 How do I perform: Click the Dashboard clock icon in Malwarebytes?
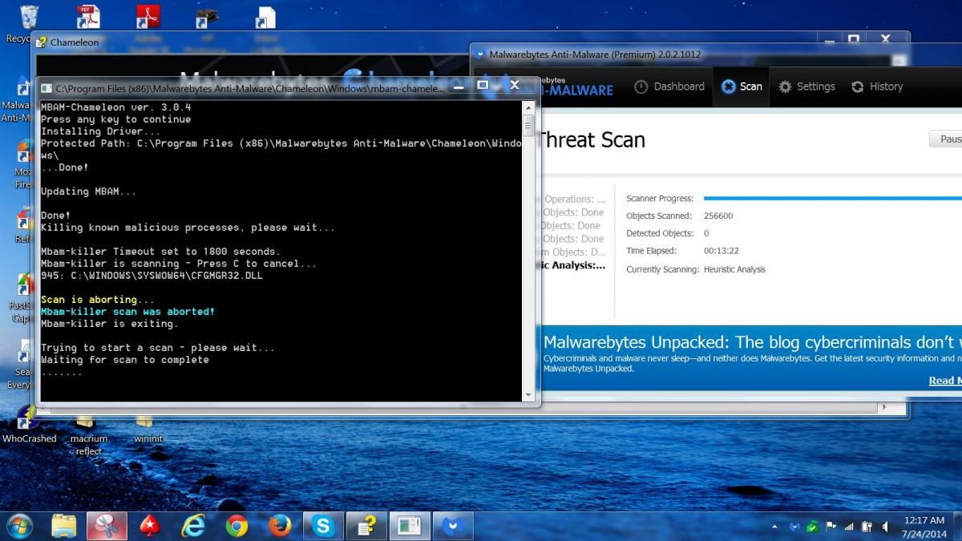(x=641, y=87)
